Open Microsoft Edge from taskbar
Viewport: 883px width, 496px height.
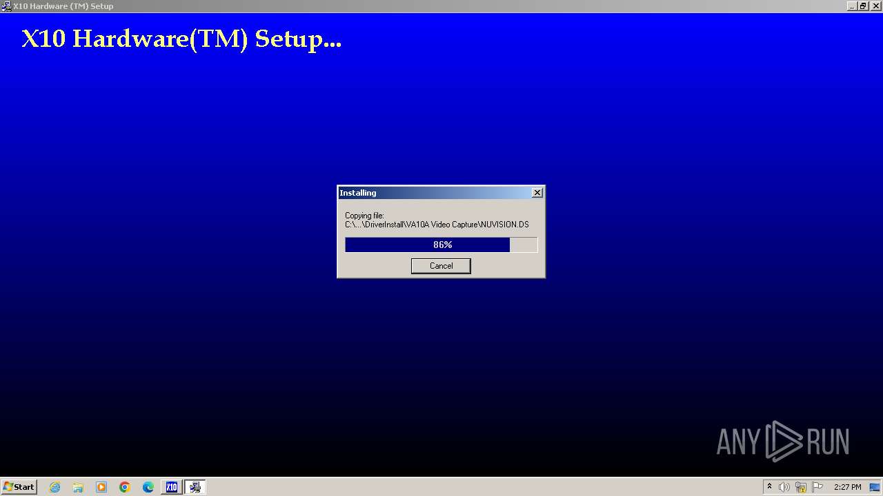pyautogui.click(x=148, y=487)
